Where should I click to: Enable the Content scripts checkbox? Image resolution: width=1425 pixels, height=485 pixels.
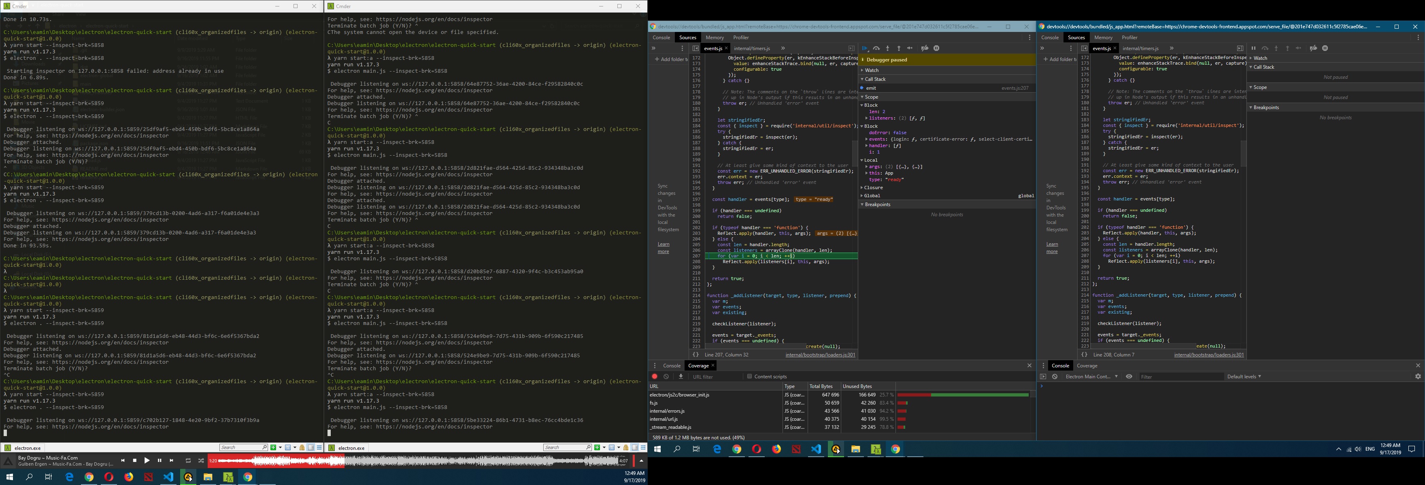[x=750, y=377]
